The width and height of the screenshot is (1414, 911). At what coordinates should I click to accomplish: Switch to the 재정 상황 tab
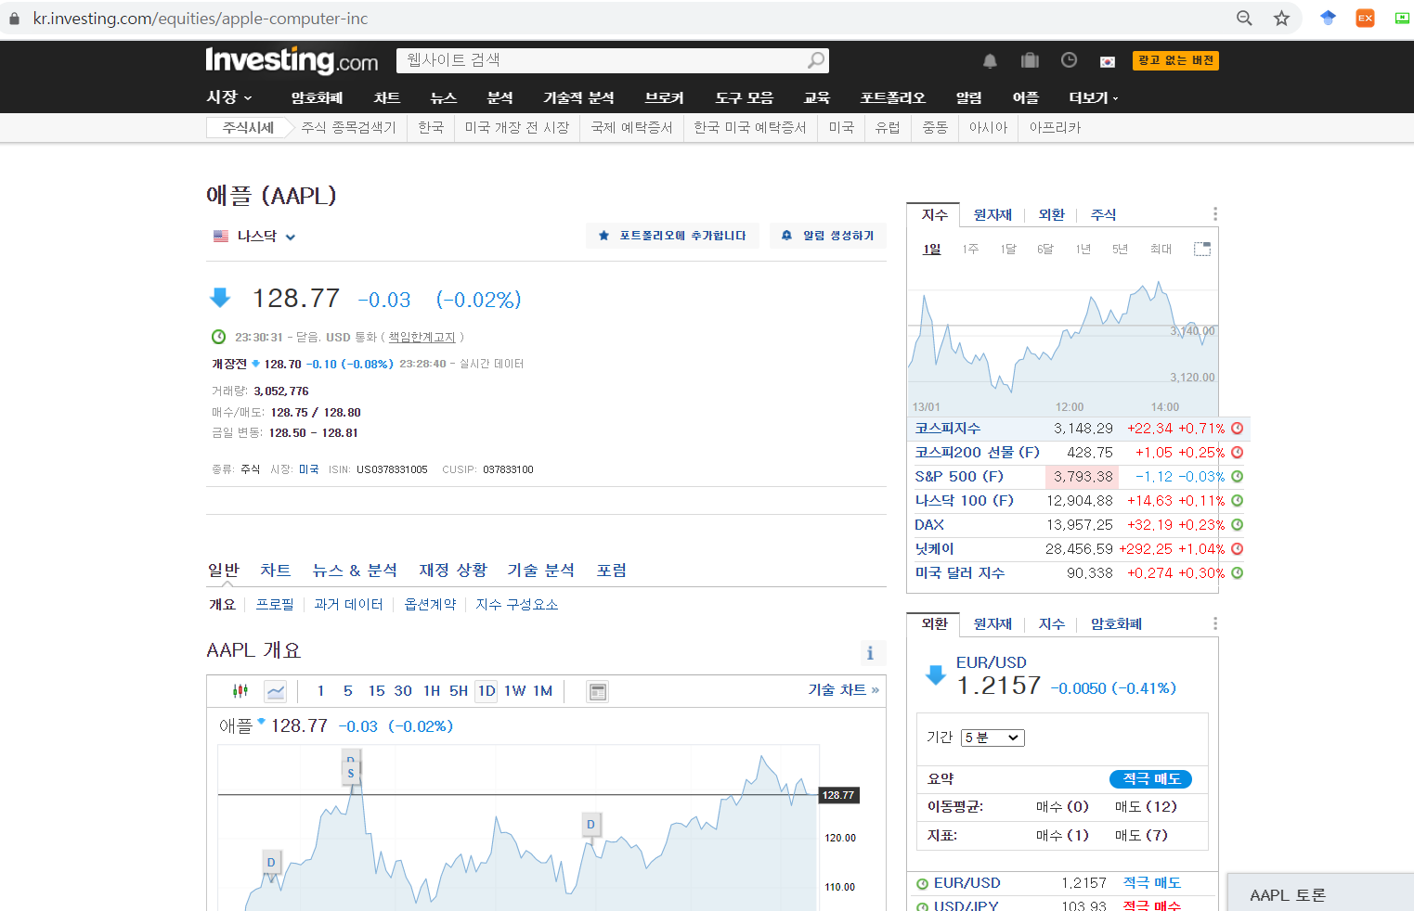(x=453, y=570)
